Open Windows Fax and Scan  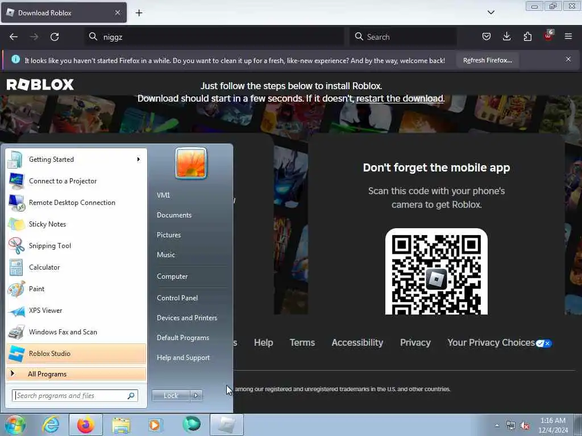click(x=76, y=332)
